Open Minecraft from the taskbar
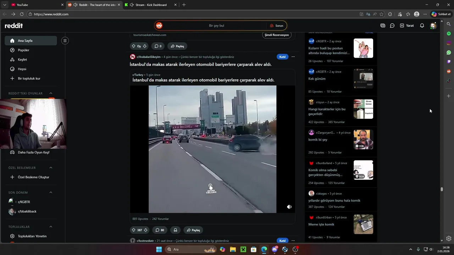 (x=243, y=249)
